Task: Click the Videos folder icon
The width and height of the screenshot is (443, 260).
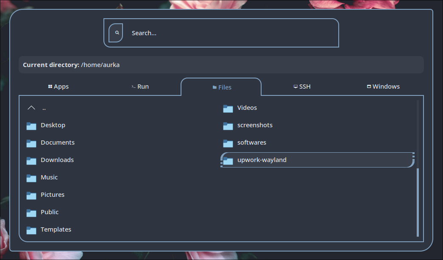Action: point(228,109)
